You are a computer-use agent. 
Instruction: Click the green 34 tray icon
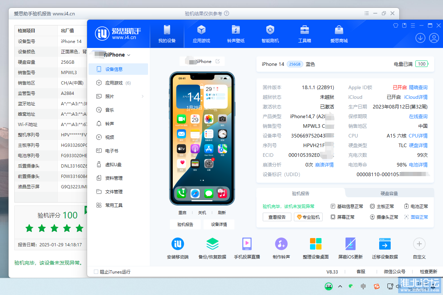328,286
